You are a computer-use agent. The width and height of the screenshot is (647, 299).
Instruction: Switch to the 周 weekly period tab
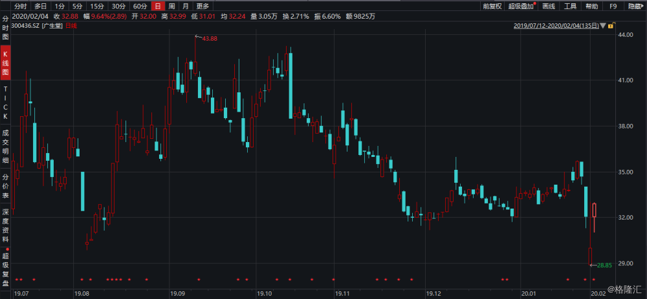tap(171, 6)
